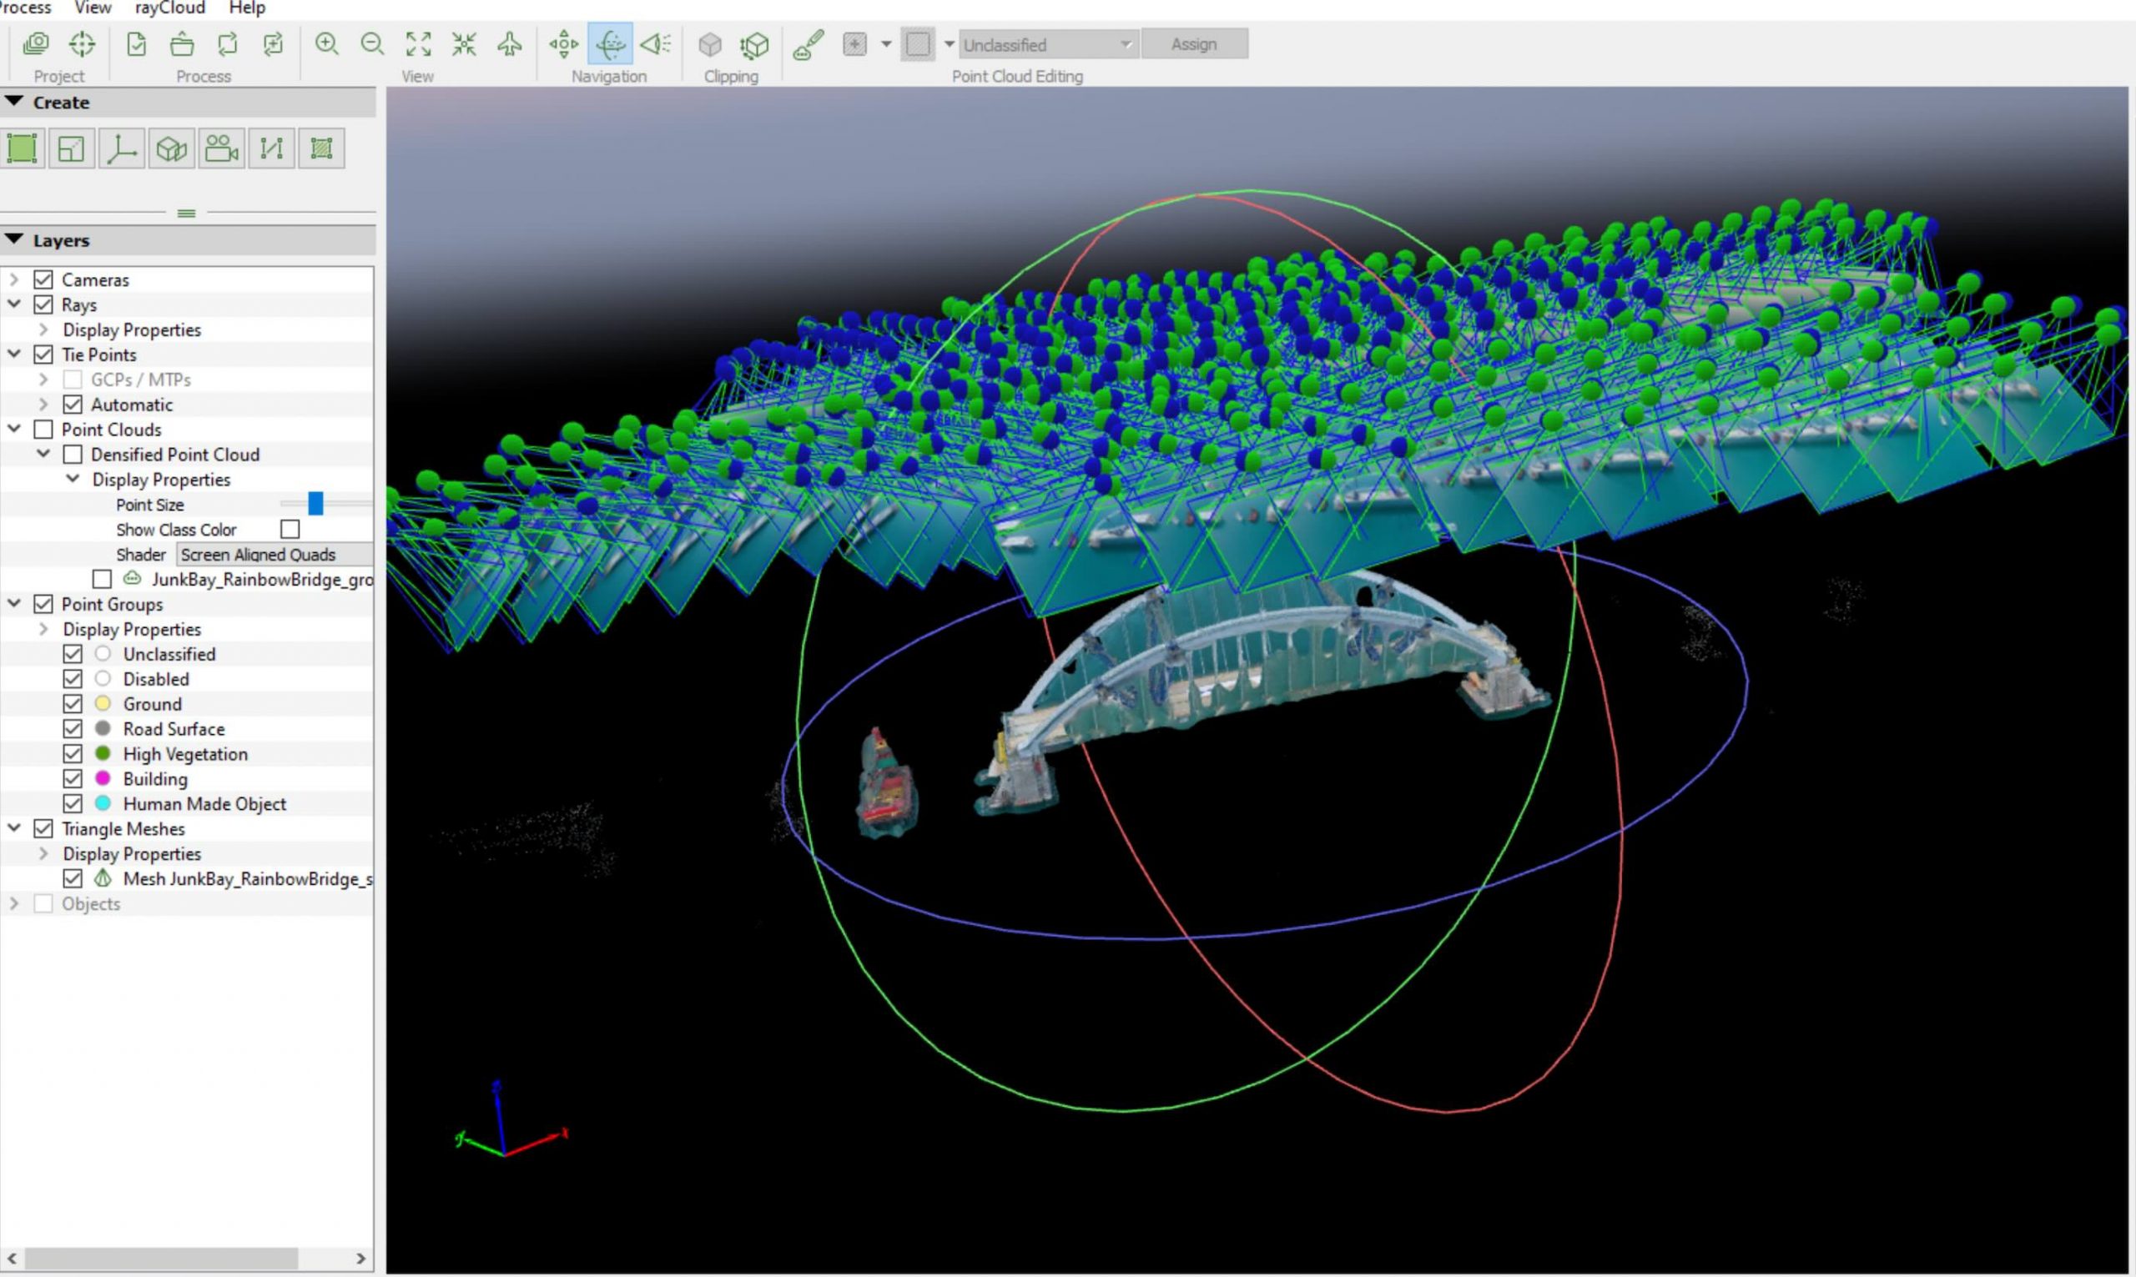This screenshot has width=2136, height=1277.
Task: Expand the GCPs / MTPs node
Action: tap(43, 380)
